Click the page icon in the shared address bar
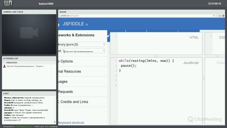227x128 pixels. click(59, 16)
